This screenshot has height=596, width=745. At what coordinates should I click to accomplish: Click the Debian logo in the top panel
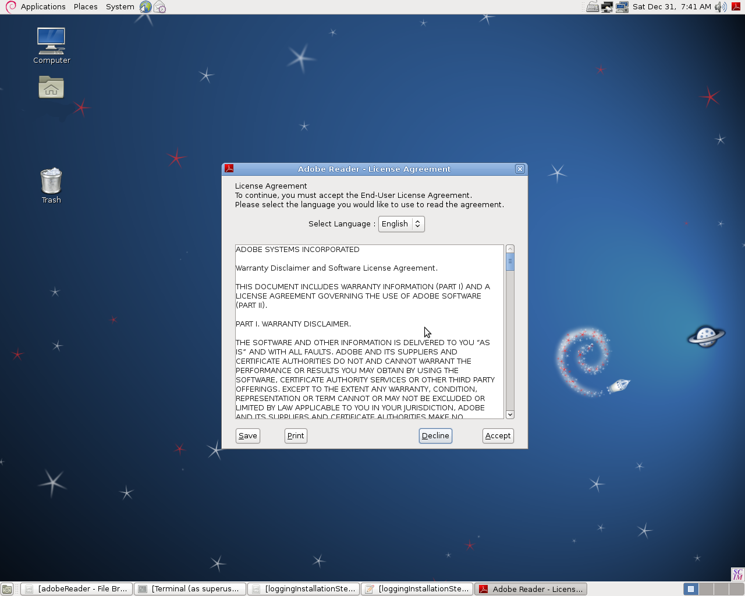(10, 7)
